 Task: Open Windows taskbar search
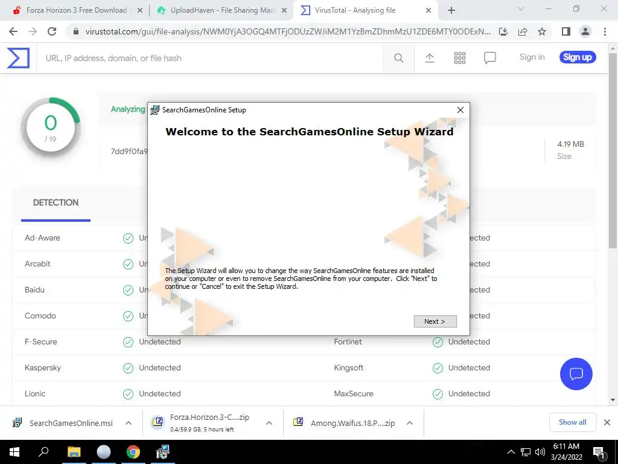click(x=43, y=452)
